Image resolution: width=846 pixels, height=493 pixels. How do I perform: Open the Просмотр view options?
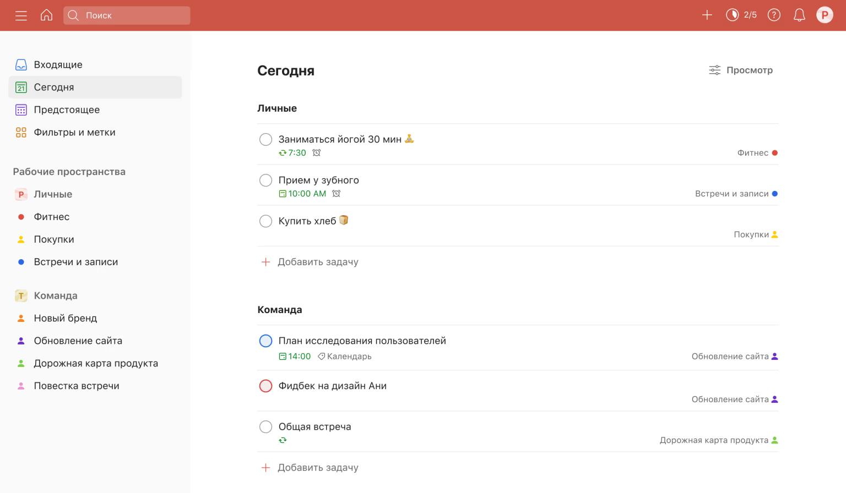click(740, 70)
